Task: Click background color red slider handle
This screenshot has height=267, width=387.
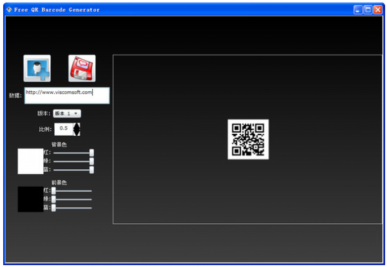Action: [92, 153]
